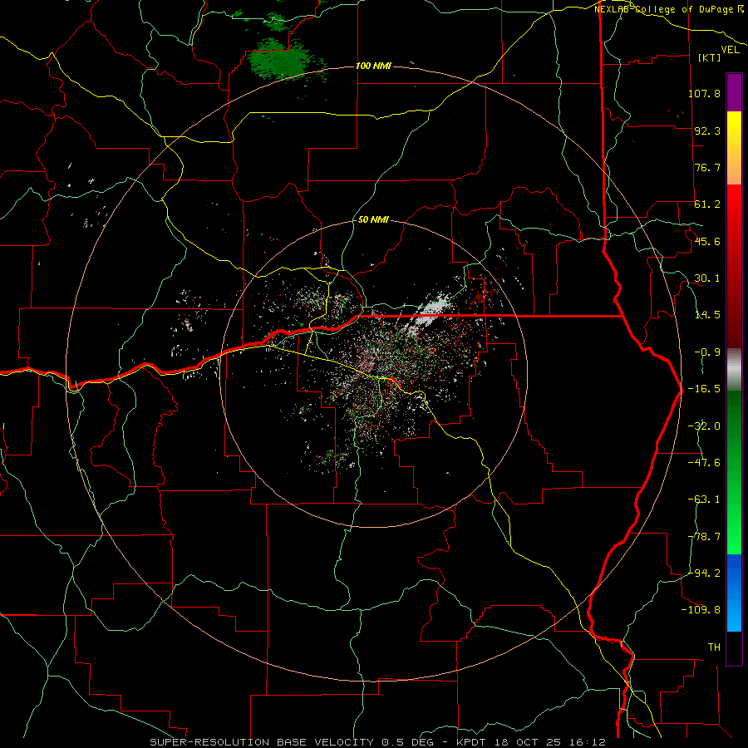The width and height of the screenshot is (748, 748).
Task: Click the bright green segment of the color bar
Action: click(734, 515)
